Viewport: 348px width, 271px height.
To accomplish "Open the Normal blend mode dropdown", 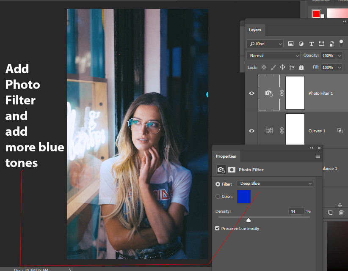I will click(273, 56).
